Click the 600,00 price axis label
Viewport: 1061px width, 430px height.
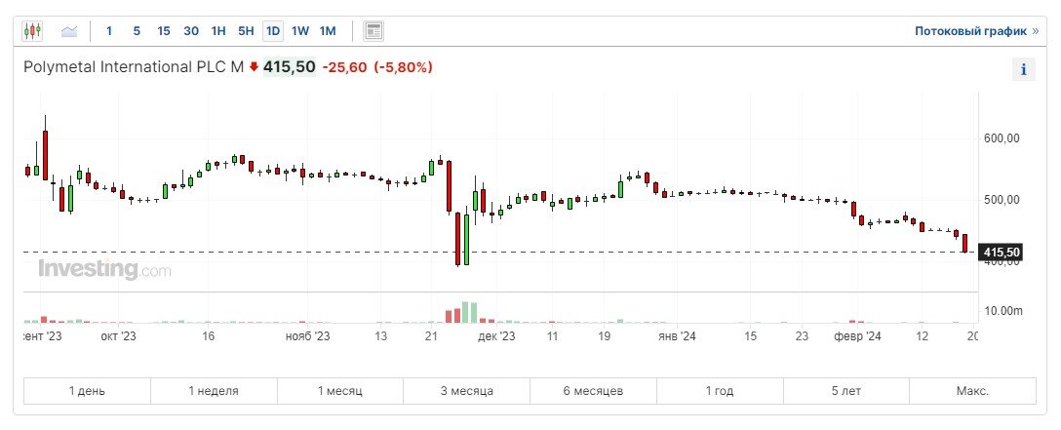(x=1002, y=137)
